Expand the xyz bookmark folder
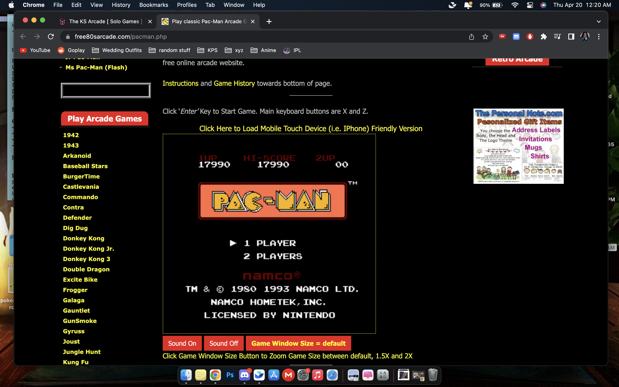 [x=234, y=50]
